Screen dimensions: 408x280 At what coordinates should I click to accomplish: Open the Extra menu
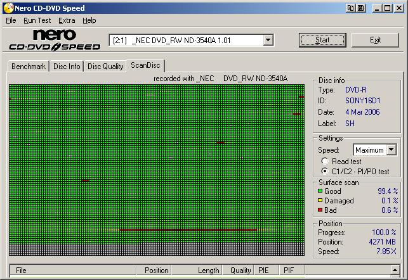pos(67,20)
